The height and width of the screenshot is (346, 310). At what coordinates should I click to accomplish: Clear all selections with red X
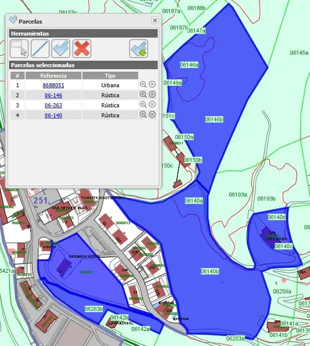pos(82,49)
